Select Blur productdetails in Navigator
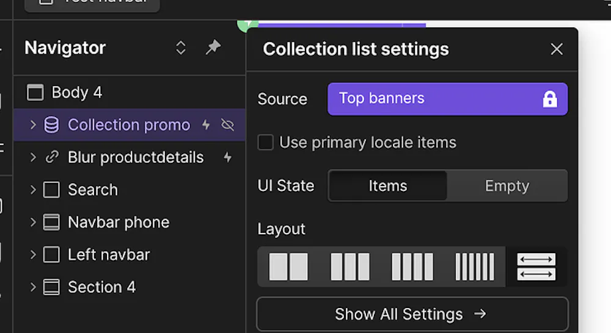 point(130,157)
